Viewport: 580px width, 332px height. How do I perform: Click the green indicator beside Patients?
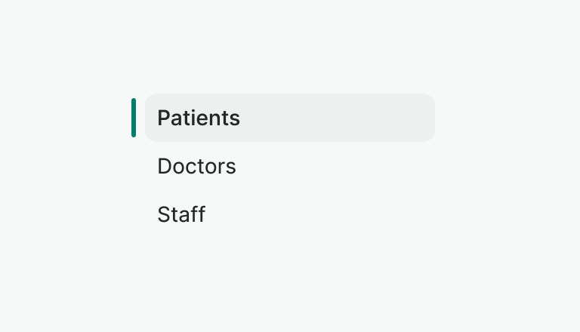point(134,118)
